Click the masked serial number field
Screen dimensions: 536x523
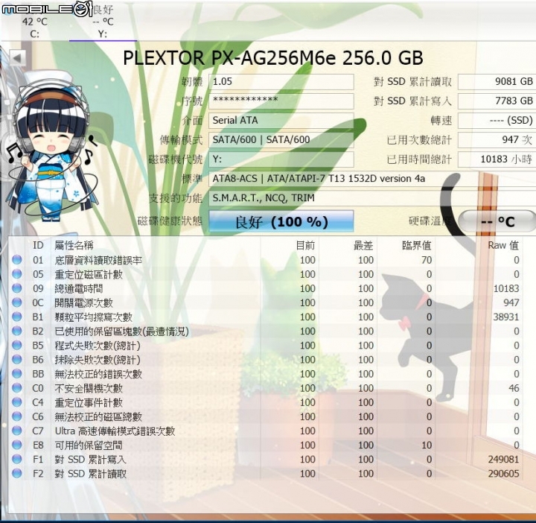tap(281, 101)
